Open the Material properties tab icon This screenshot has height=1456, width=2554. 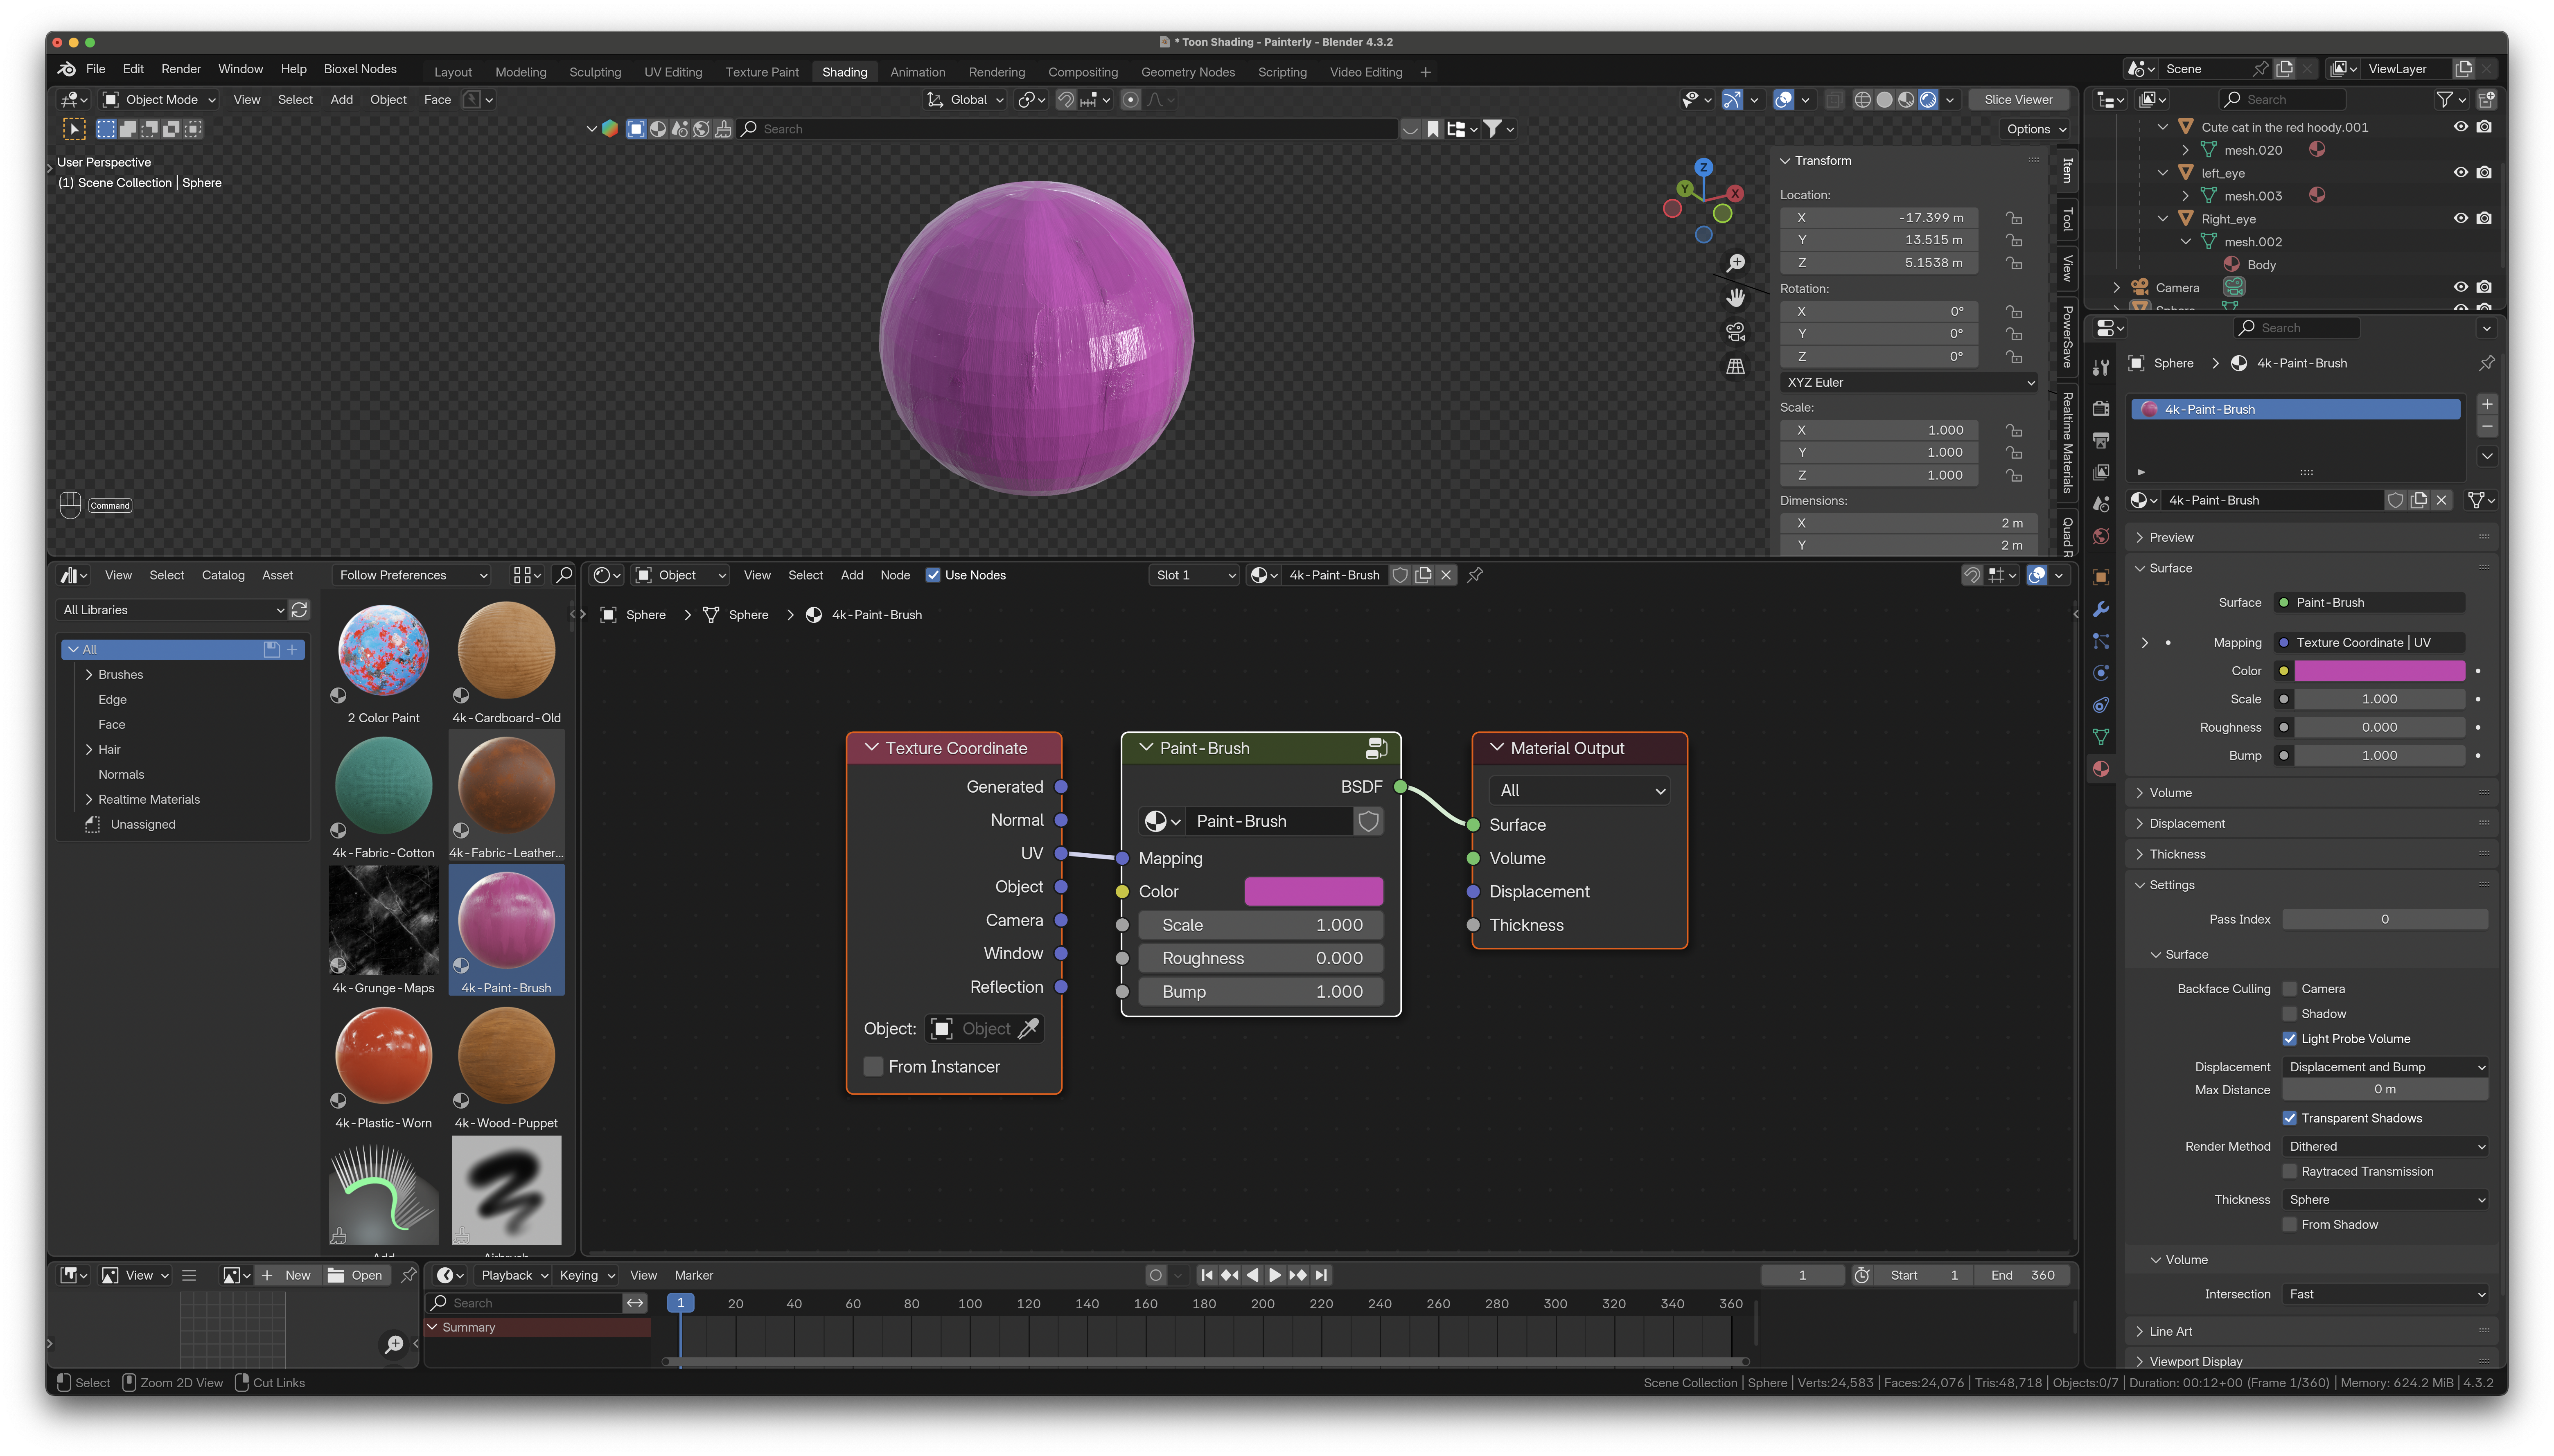point(2101,768)
